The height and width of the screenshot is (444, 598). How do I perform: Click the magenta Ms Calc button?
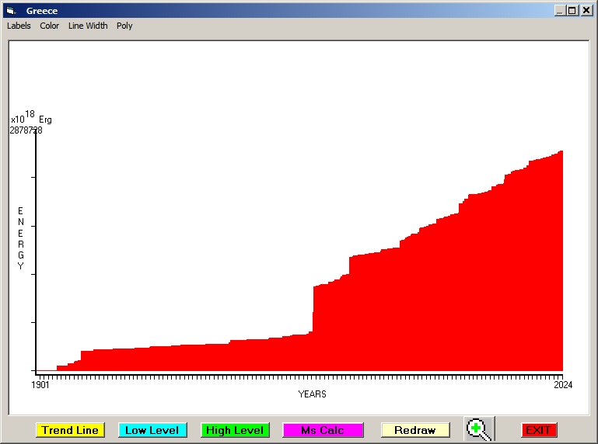pyautogui.click(x=323, y=430)
